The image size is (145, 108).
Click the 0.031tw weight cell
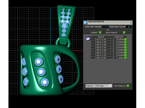(120, 47)
